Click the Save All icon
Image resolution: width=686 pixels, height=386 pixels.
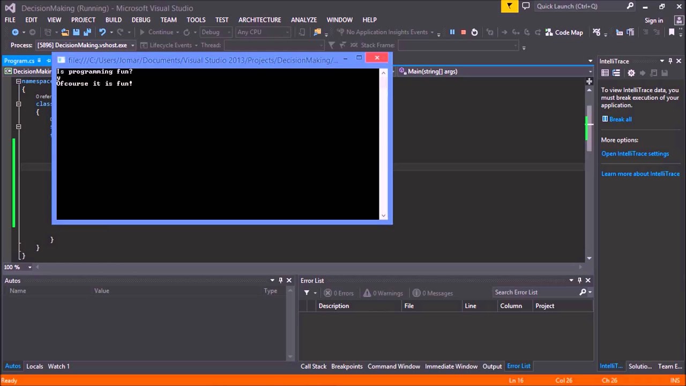coord(87,32)
